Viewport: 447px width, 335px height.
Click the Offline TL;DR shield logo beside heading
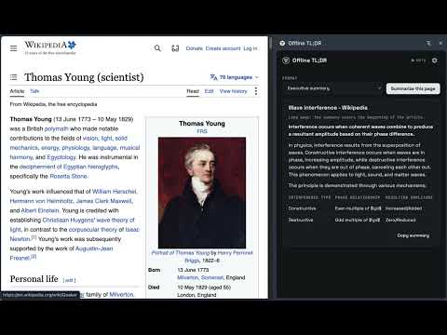286,60
